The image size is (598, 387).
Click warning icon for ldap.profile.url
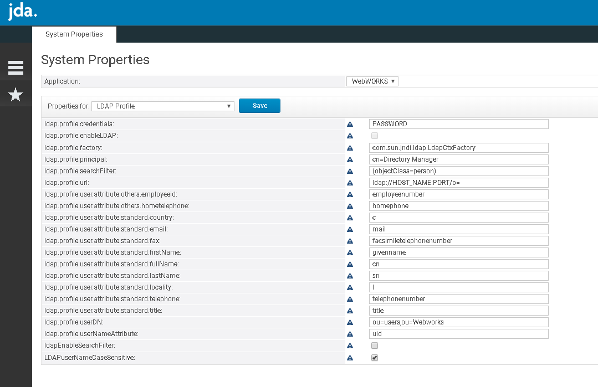(350, 183)
